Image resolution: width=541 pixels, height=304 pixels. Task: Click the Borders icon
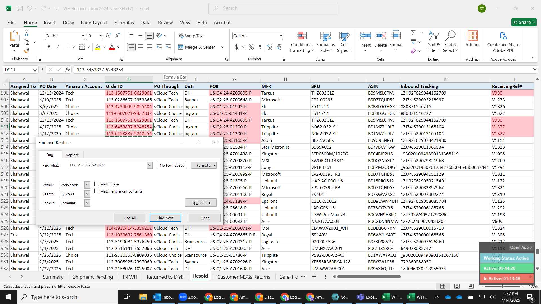click(82, 47)
